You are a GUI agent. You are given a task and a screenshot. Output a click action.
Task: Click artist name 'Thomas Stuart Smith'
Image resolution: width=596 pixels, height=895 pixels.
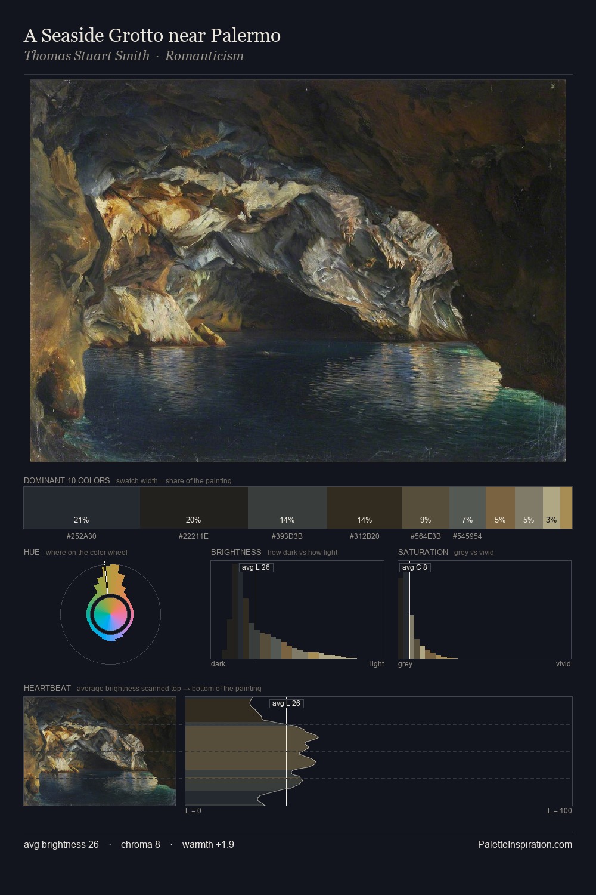[86, 56]
